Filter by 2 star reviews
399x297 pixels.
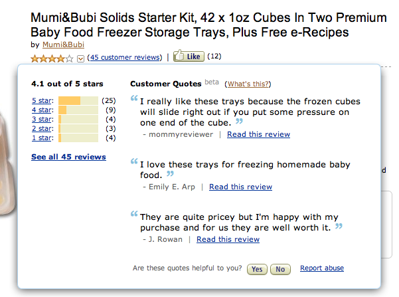pos(42,128)
